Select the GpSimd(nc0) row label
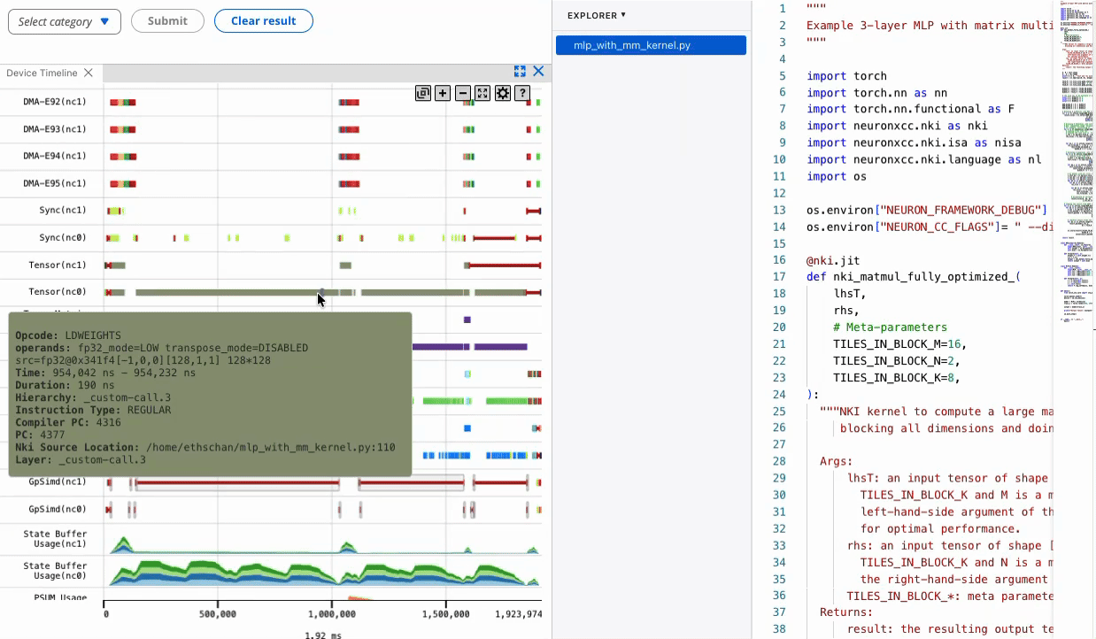 tap(58, 510)
